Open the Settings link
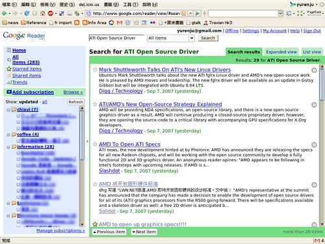The image size is (325, 244). tap(251, 31)
